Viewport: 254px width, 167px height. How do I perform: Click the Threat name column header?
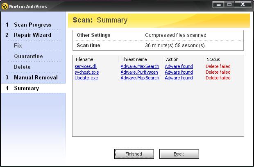pos(134,59)
